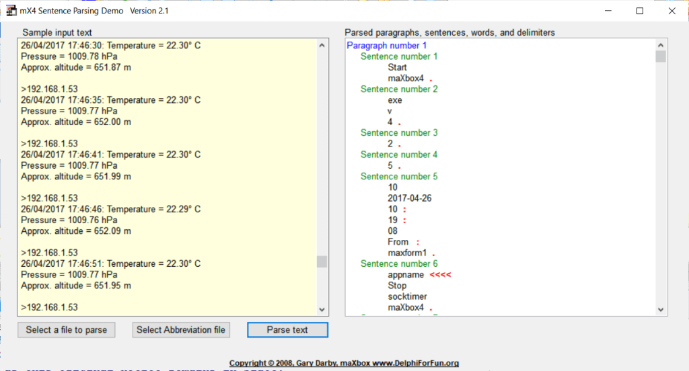Screen dimensions: 689x371
Task: Select the word 'appname' in parsed output
Action: click(406, 275)
